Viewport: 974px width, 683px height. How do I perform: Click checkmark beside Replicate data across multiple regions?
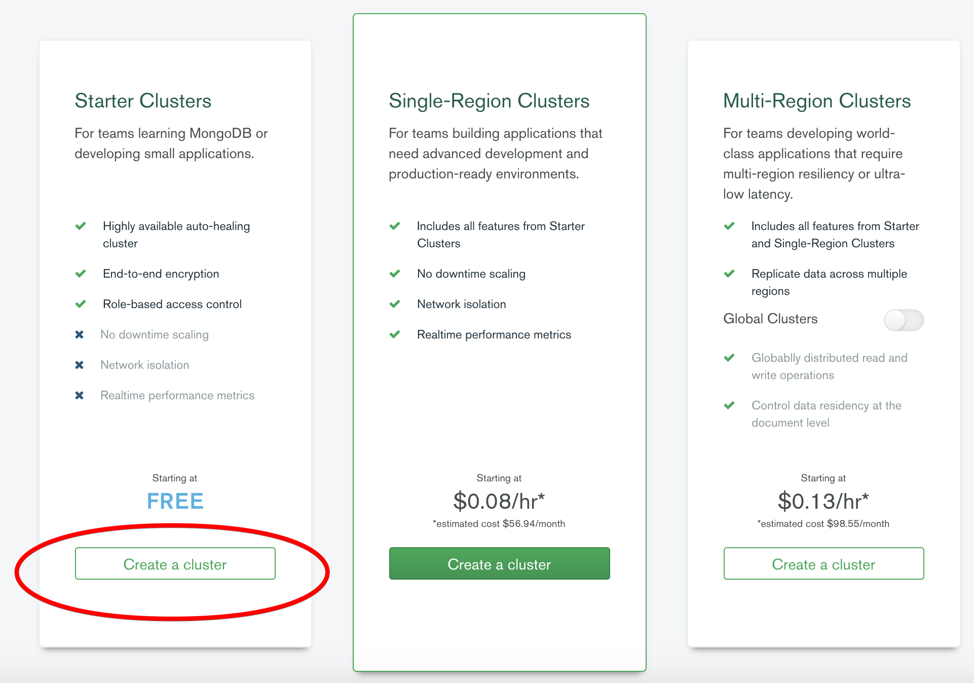tap(729, 274)
